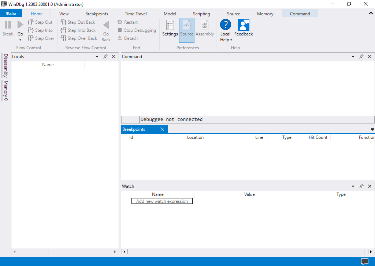Click the Step Out Back icon
The image size is (375, 266).
tap(63, 22)
